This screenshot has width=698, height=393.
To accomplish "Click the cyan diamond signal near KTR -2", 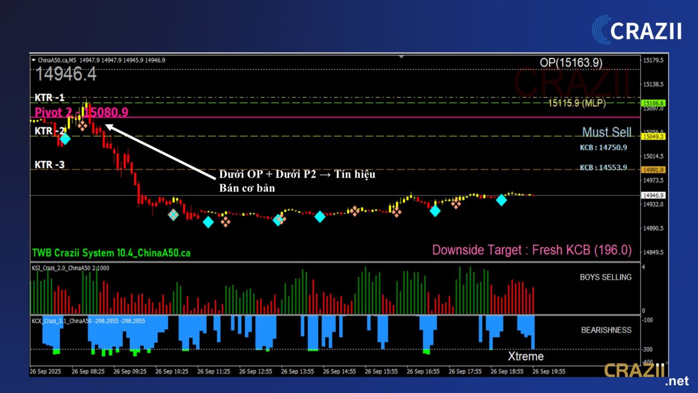I will [x=64, y=139].
